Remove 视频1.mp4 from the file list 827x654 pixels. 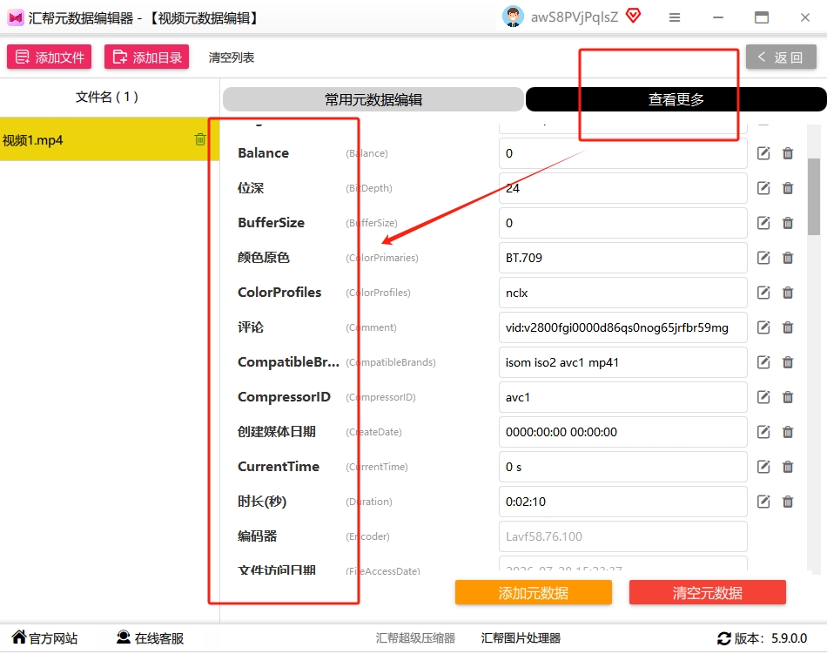click(200, 139)
